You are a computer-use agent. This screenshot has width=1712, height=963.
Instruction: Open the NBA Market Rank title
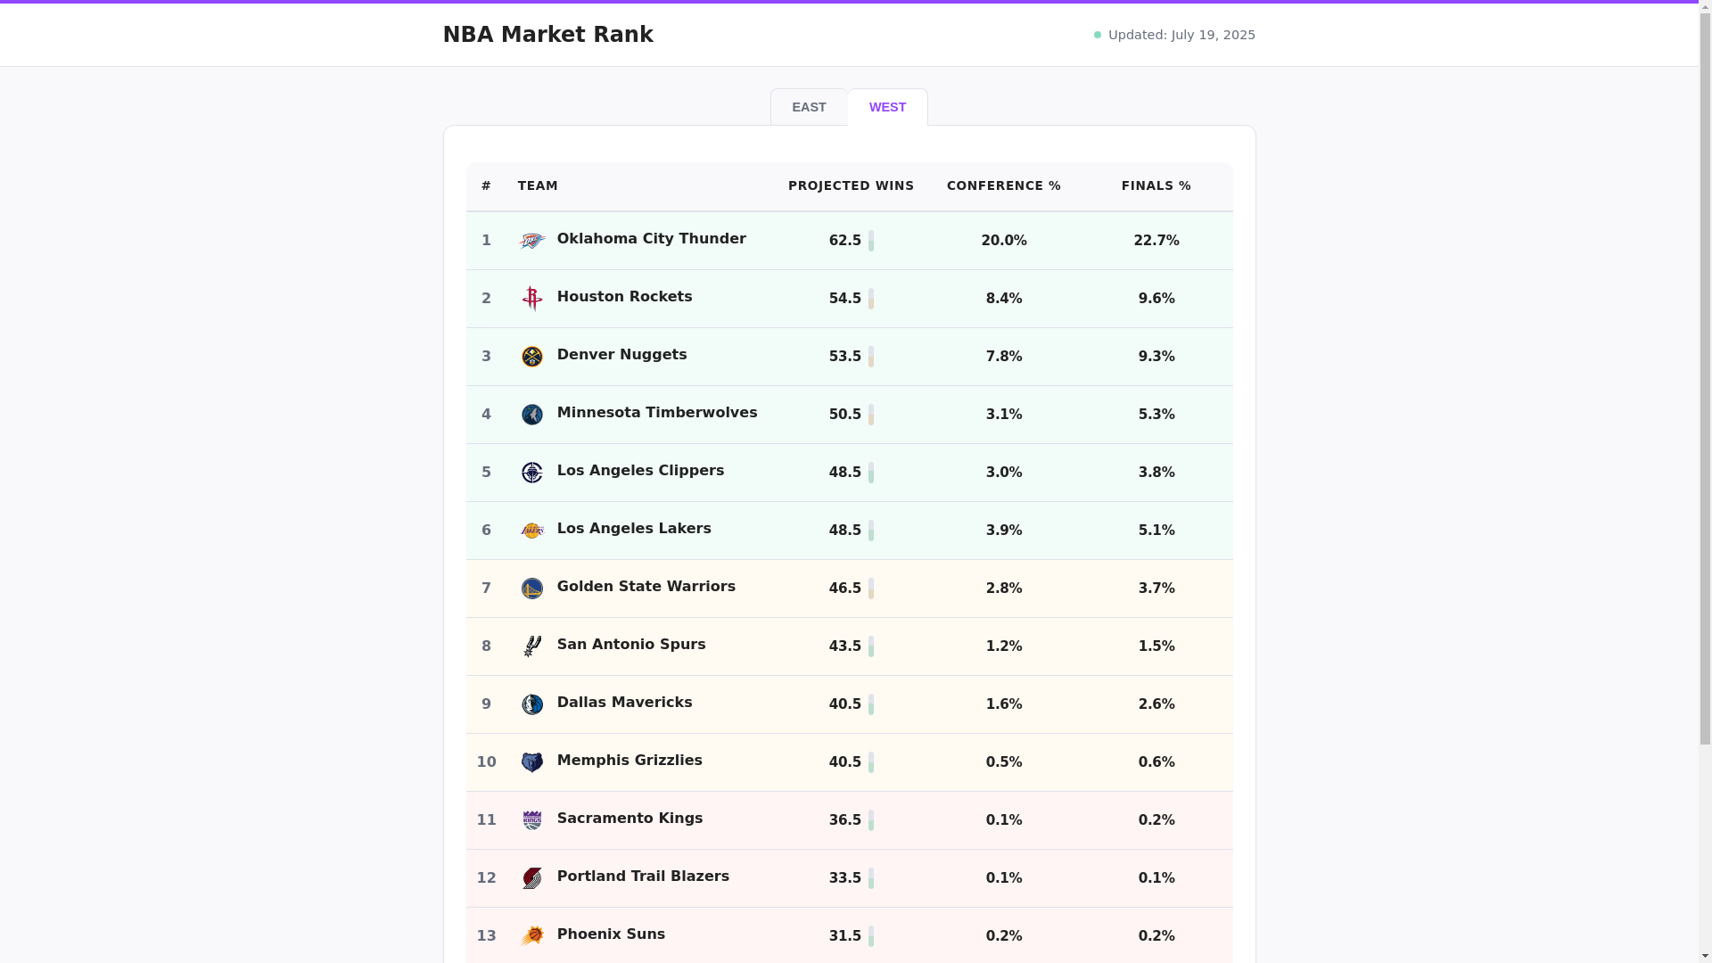point(548,35)
